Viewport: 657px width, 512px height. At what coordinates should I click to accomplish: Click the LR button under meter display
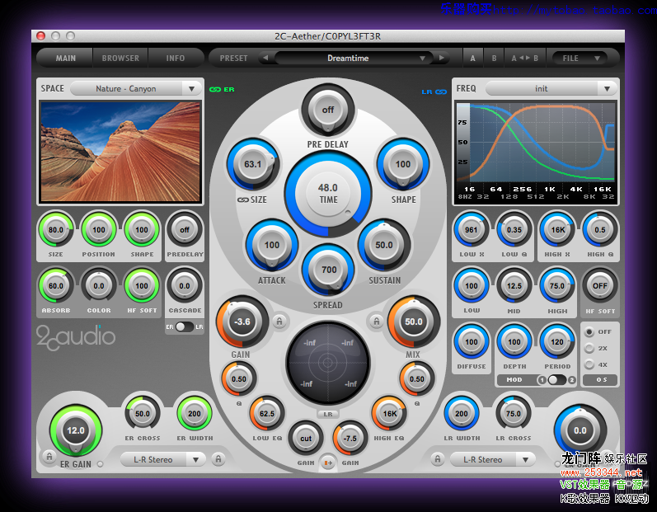pos(327,414)
